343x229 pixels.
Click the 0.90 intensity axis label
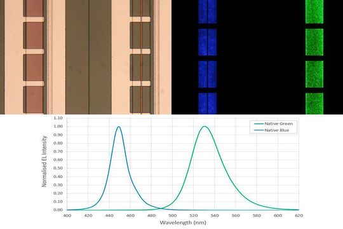(58, 135)
